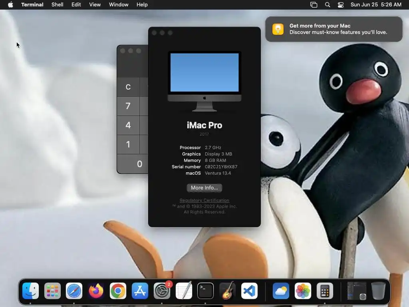Screen dimensions: 409x307
Task: Click the Graphics label
Action: [x=191, y=154]
